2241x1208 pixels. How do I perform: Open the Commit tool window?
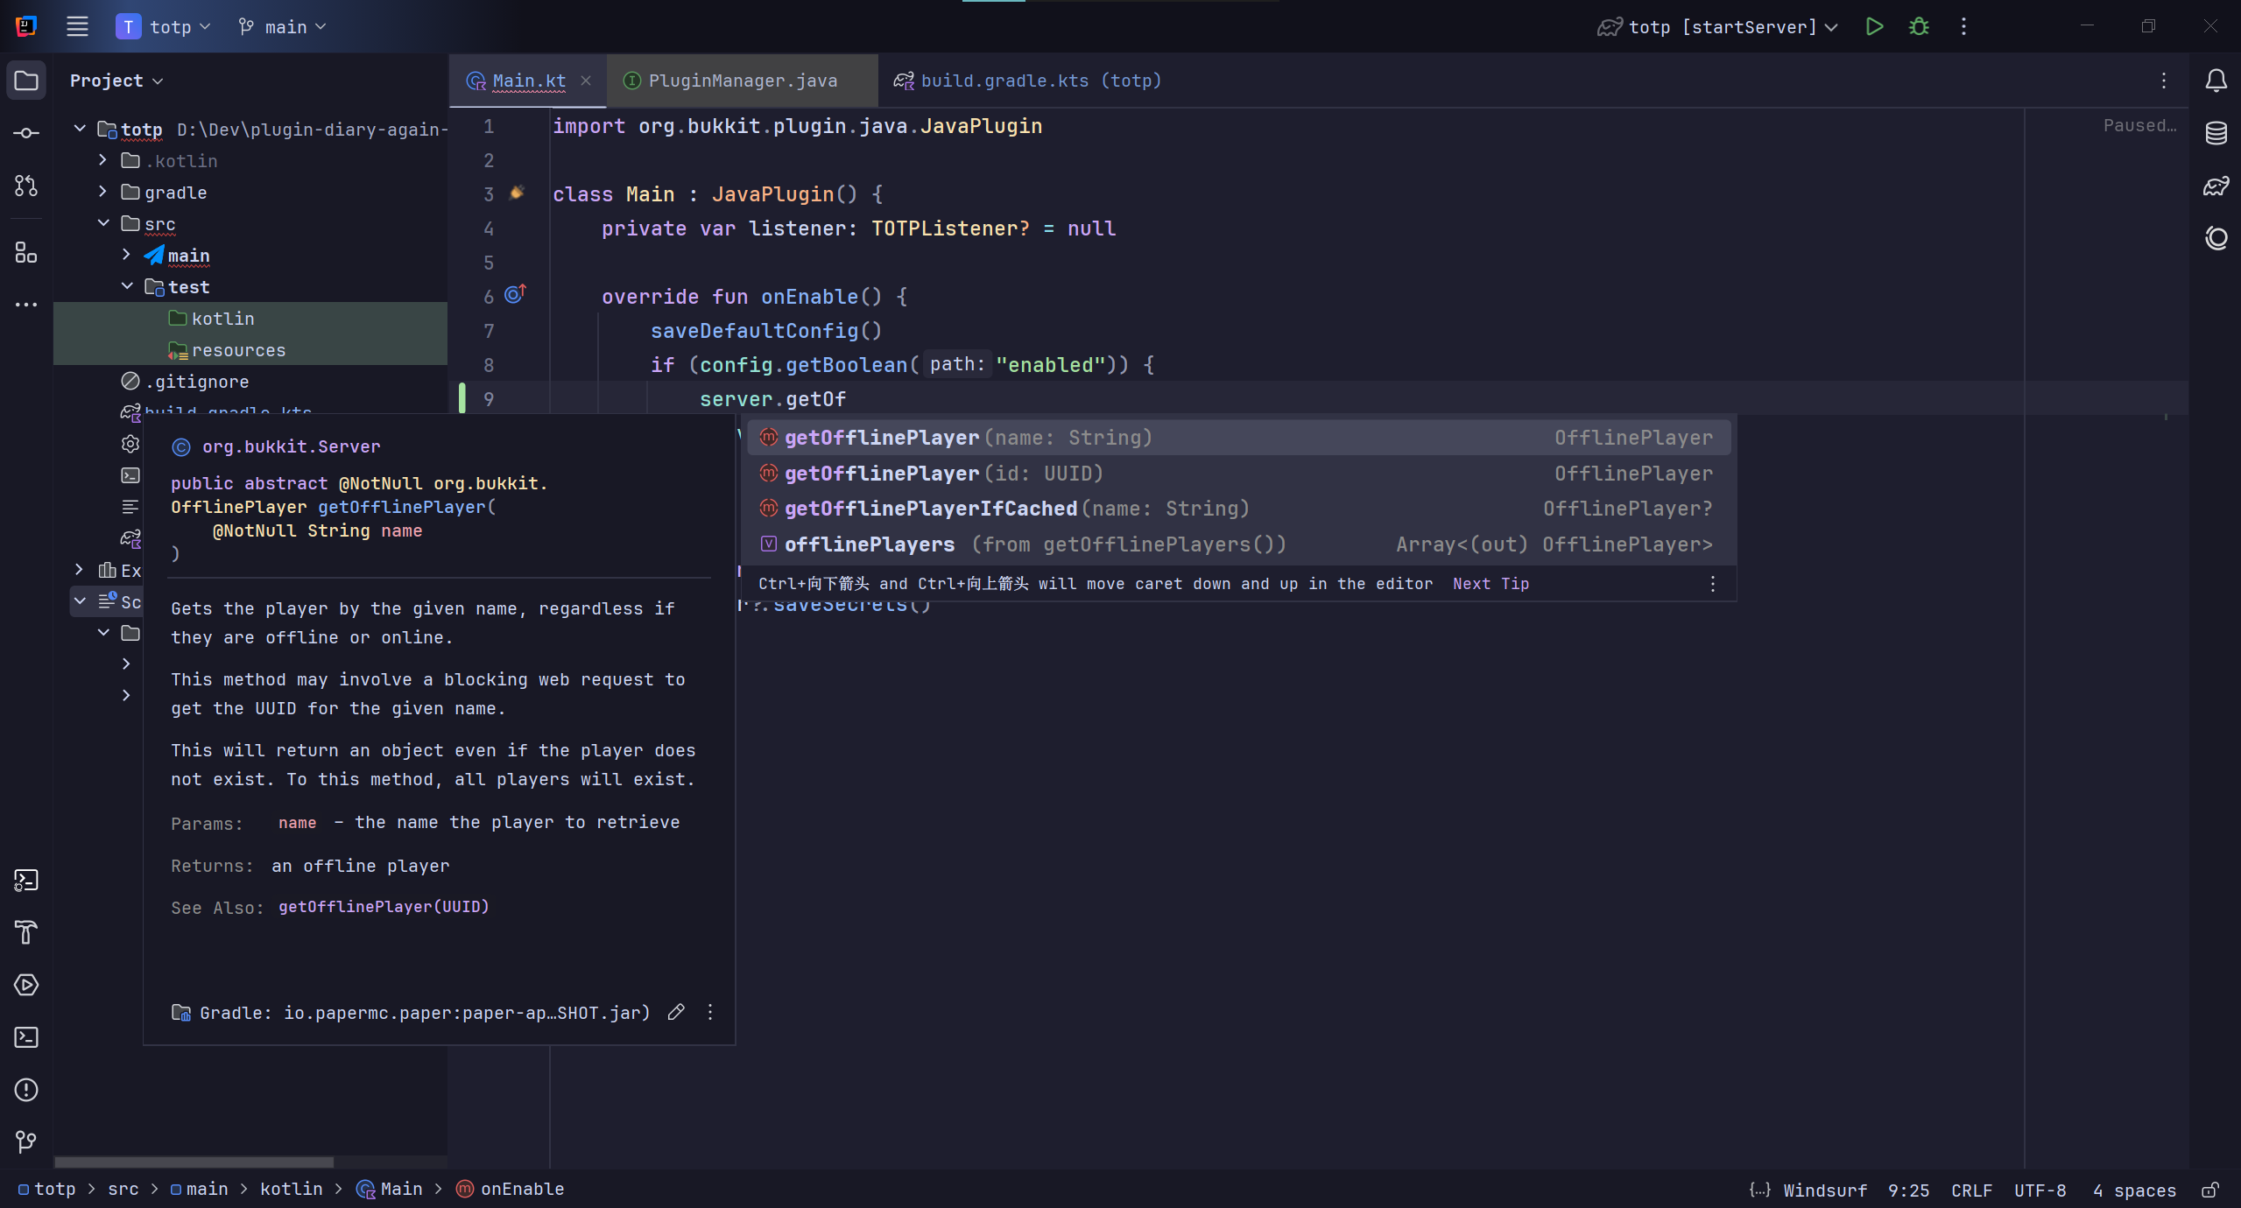click(26, 133)
